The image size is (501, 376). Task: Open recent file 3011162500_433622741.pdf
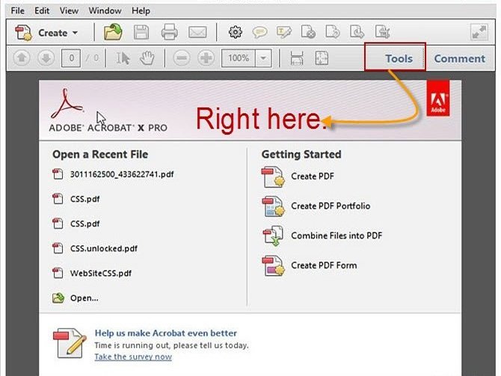pyautogui.click(x=122, y=174)
